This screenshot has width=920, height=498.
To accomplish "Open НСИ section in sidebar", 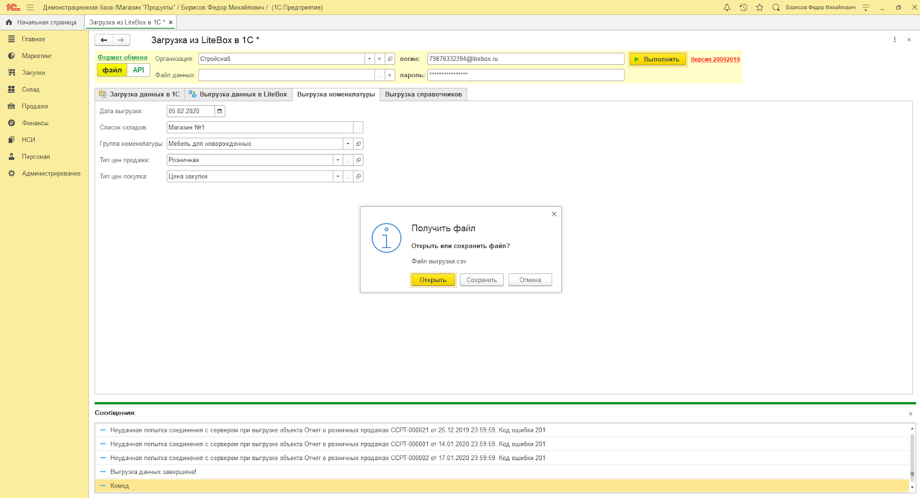I will (x=28, y=140).
